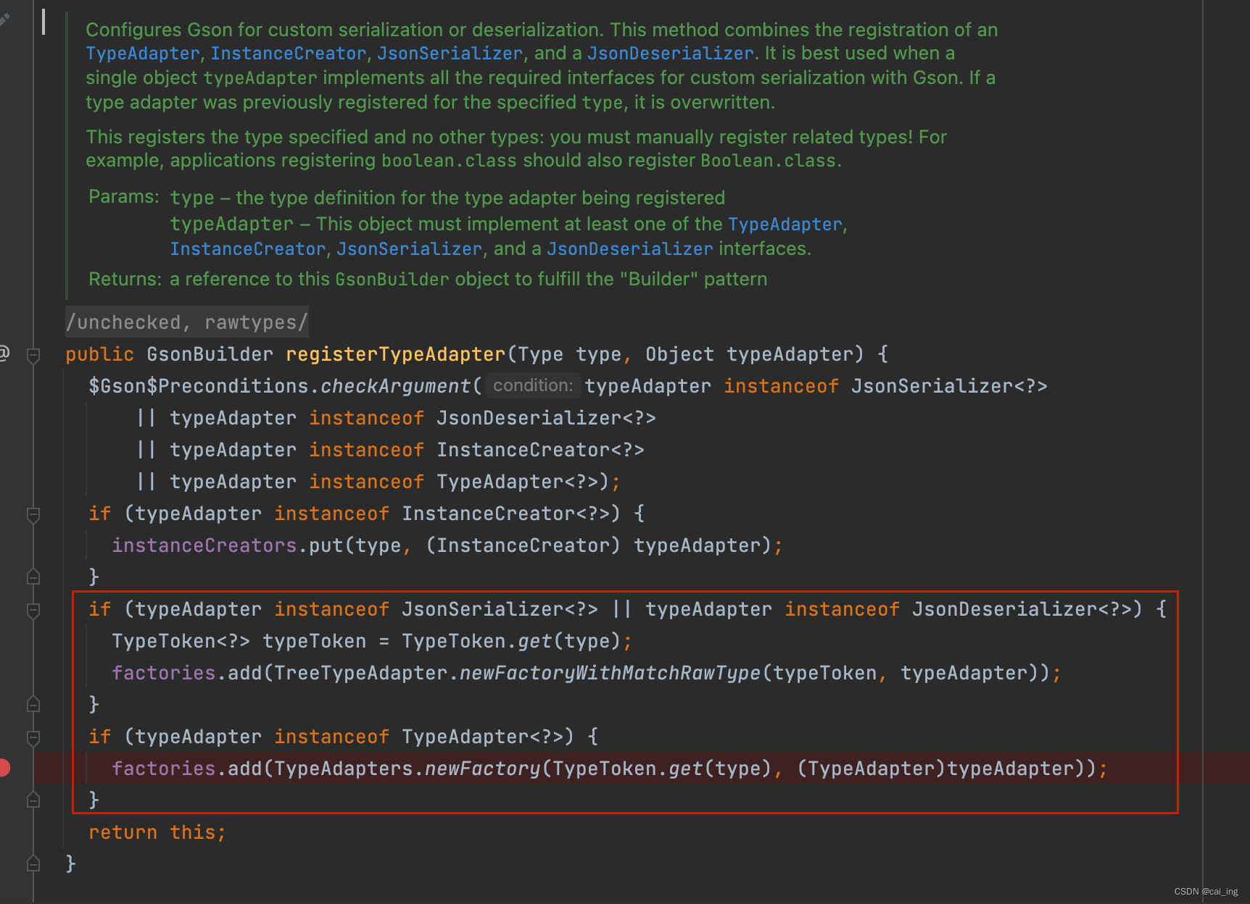1250x904 pixels.
Task: Remove breakpoint on factories.add newFactory line
Action: tap(4, 768)
